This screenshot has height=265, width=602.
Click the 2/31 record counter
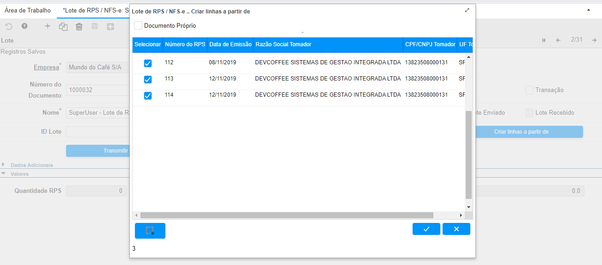click(576, 40)
